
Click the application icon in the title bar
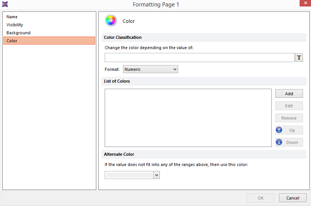pyautogui.click(x=4, y=5)
